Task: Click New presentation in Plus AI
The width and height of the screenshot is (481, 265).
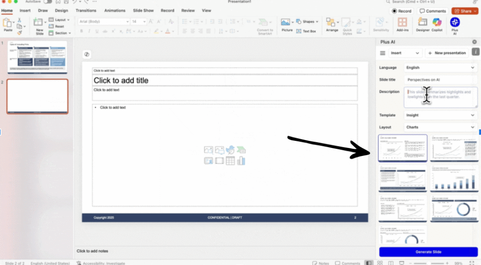Action: click(447, 53)
